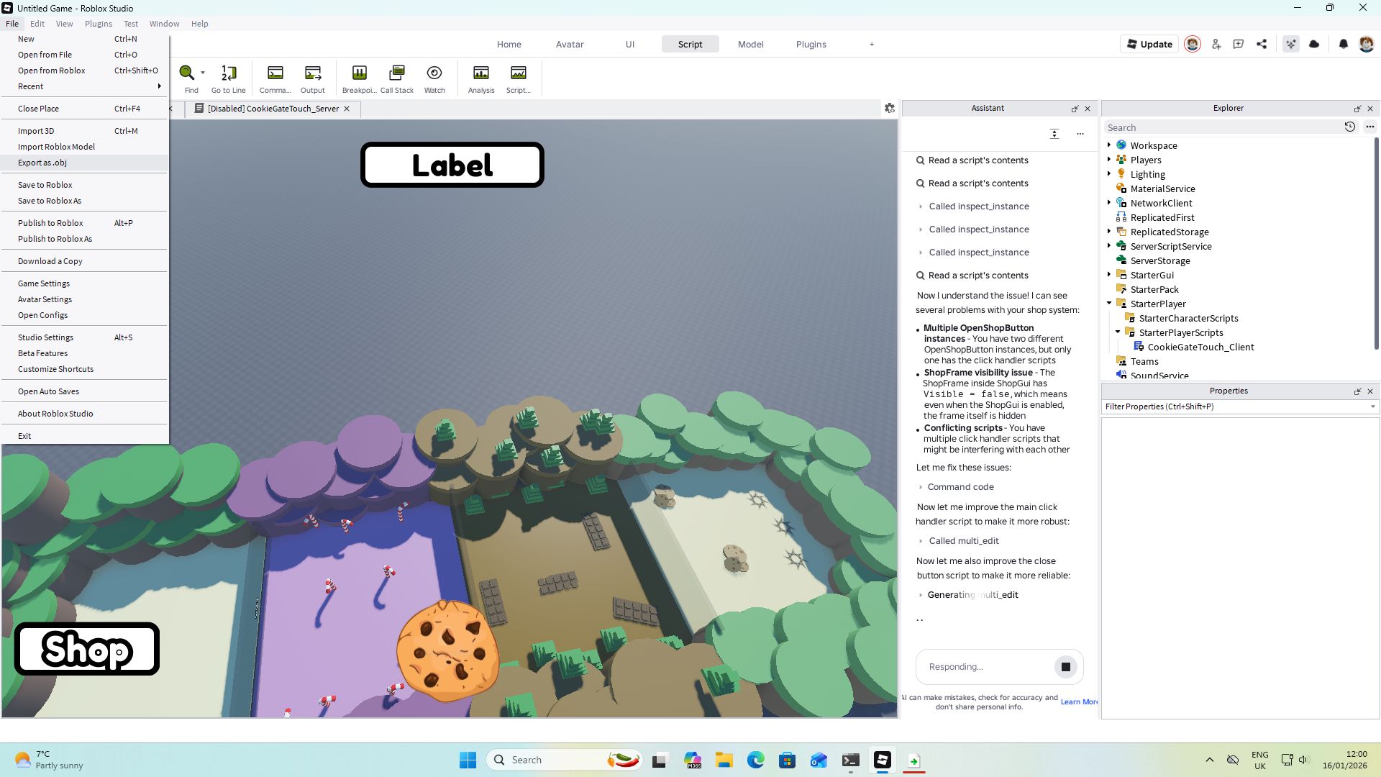Open the Watch window
This screenshot has width=1381, height=777.
point(434,78)
